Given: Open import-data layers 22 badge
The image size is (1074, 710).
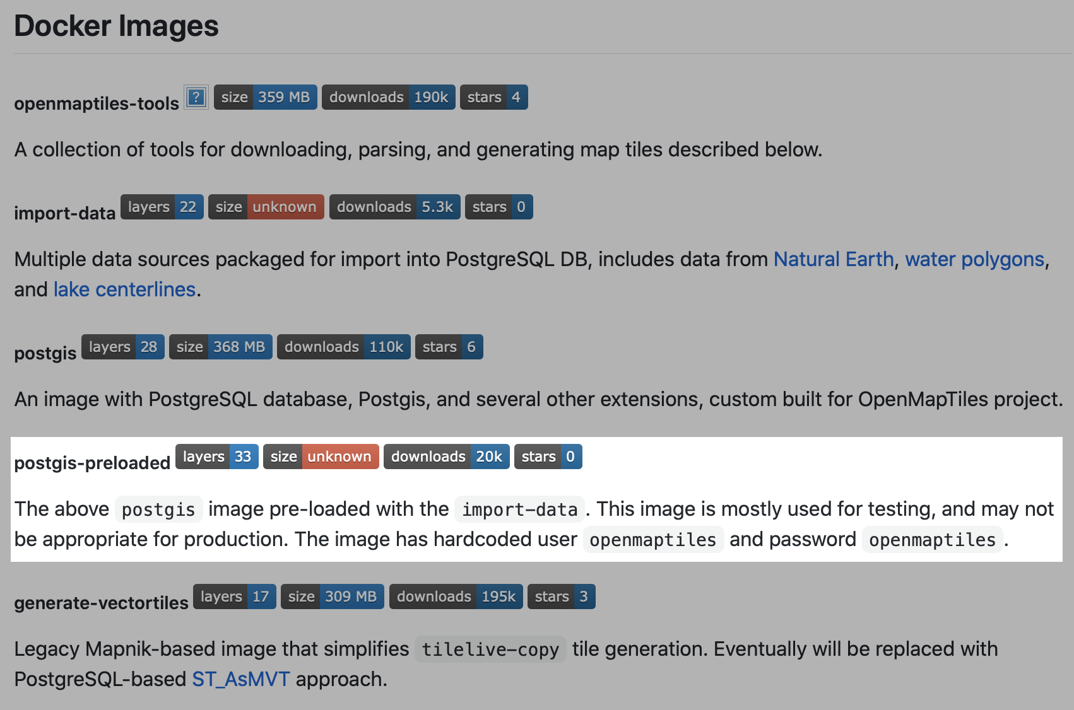Looking at the screenshot, I should (x=162, y=207).
